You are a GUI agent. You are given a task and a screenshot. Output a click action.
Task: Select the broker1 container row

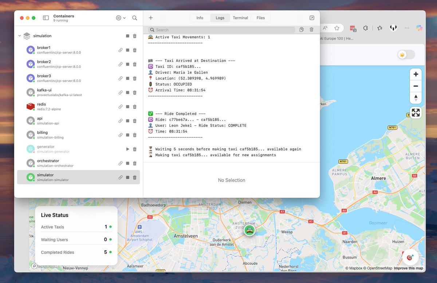tap(78, 50)
